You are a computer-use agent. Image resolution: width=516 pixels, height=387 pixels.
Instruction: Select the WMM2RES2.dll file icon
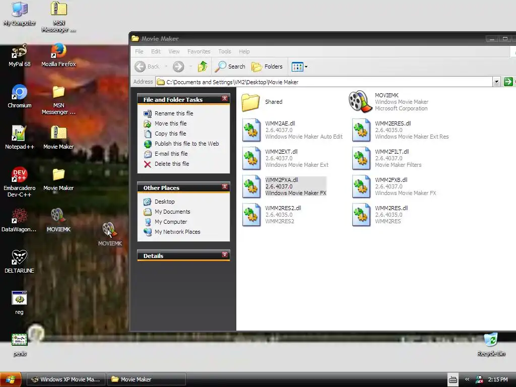[251, 215]
